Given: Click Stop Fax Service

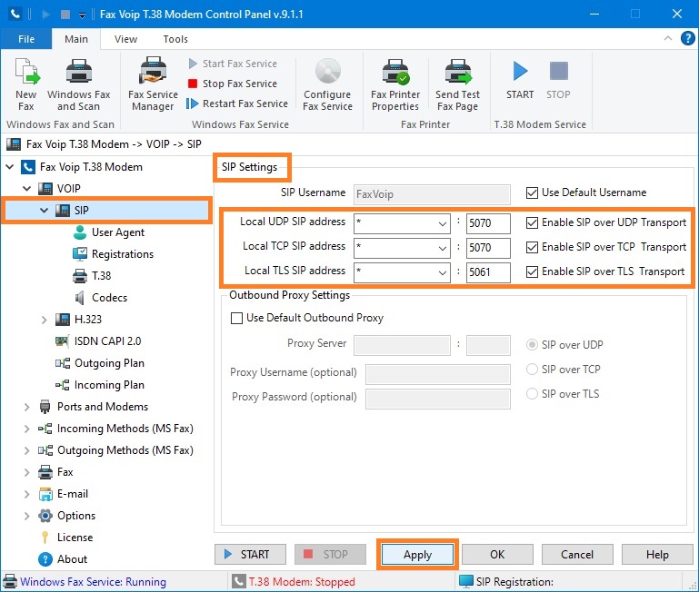Looking at the screenshot, I should click(x=233, y=84).
